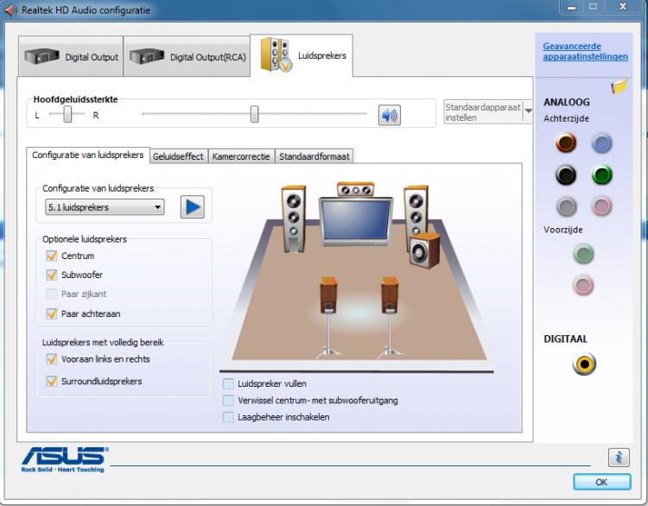Click the green front panel jack
Image resolution: width=648 pixels, height=506 pixels.
583,254
